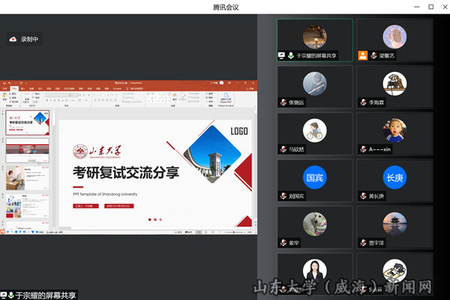Open the font size dropdown box
Viewport: 450px width, 300px height.
click(x=73, y=95)
